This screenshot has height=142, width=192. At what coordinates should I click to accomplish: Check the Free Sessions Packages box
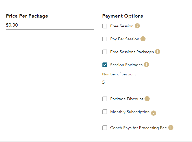(x=105, y=52)
